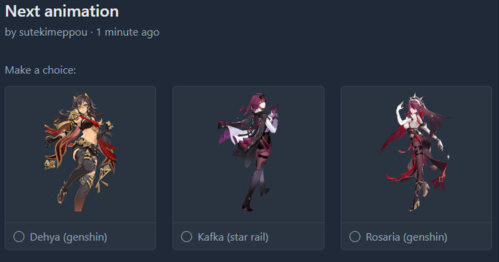
Task: Open the sutekimeppou author profile link
Action: coord(53,32)
